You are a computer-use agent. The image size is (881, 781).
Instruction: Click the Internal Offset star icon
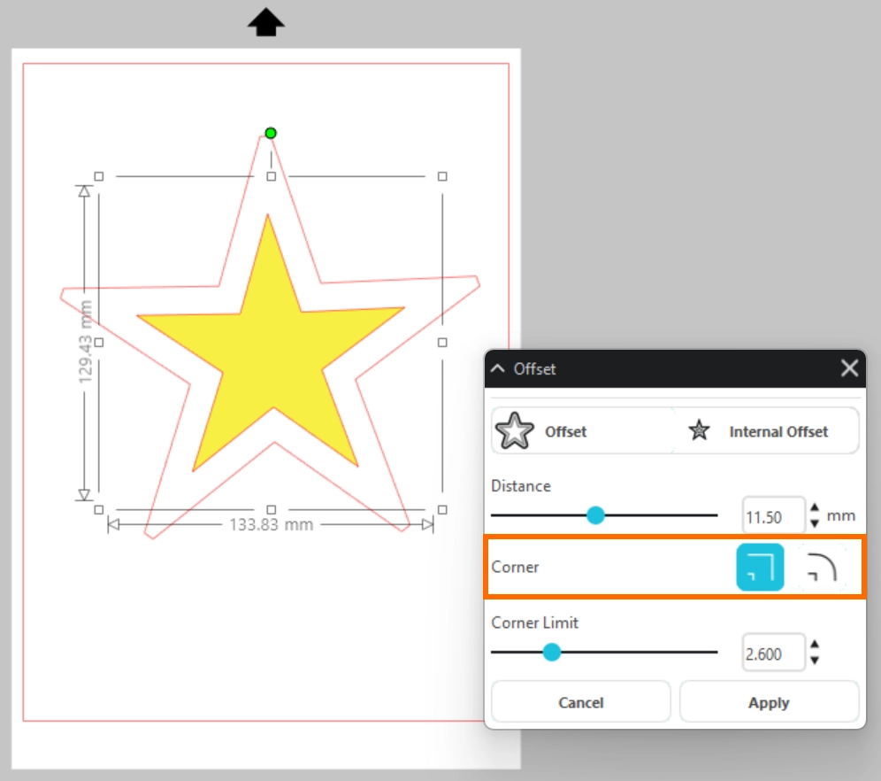point(700,431)
